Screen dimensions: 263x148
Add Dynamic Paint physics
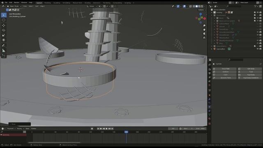[x=224, y=78]
